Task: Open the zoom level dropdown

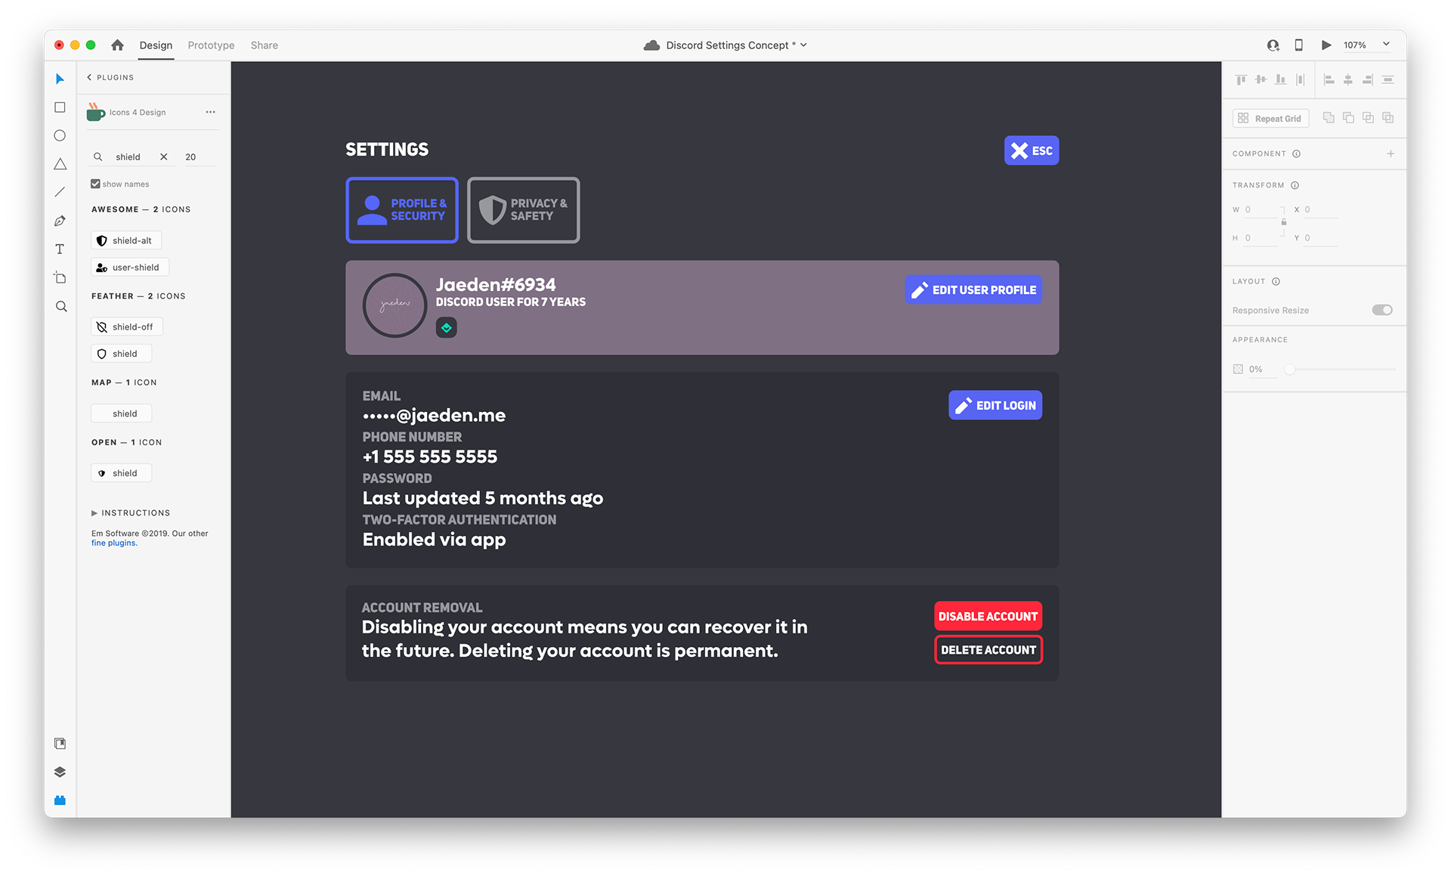Action: pos(1386,45)
